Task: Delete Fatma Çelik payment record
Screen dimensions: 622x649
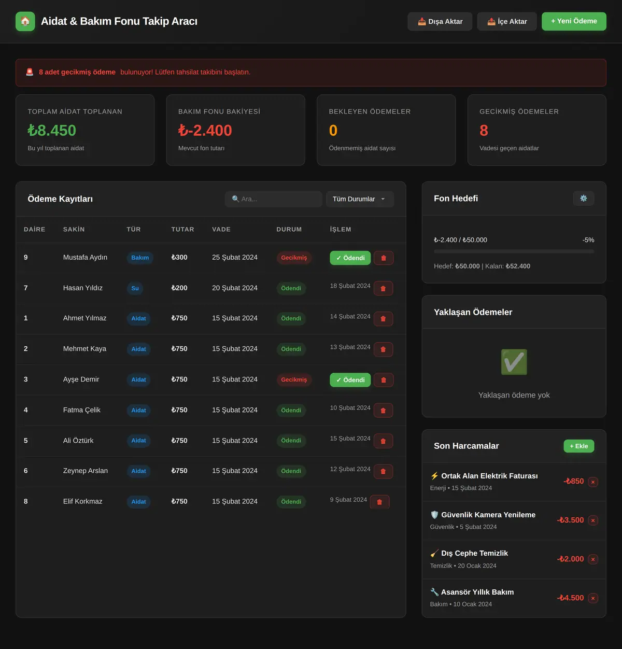Action: (x=383, y=411)
